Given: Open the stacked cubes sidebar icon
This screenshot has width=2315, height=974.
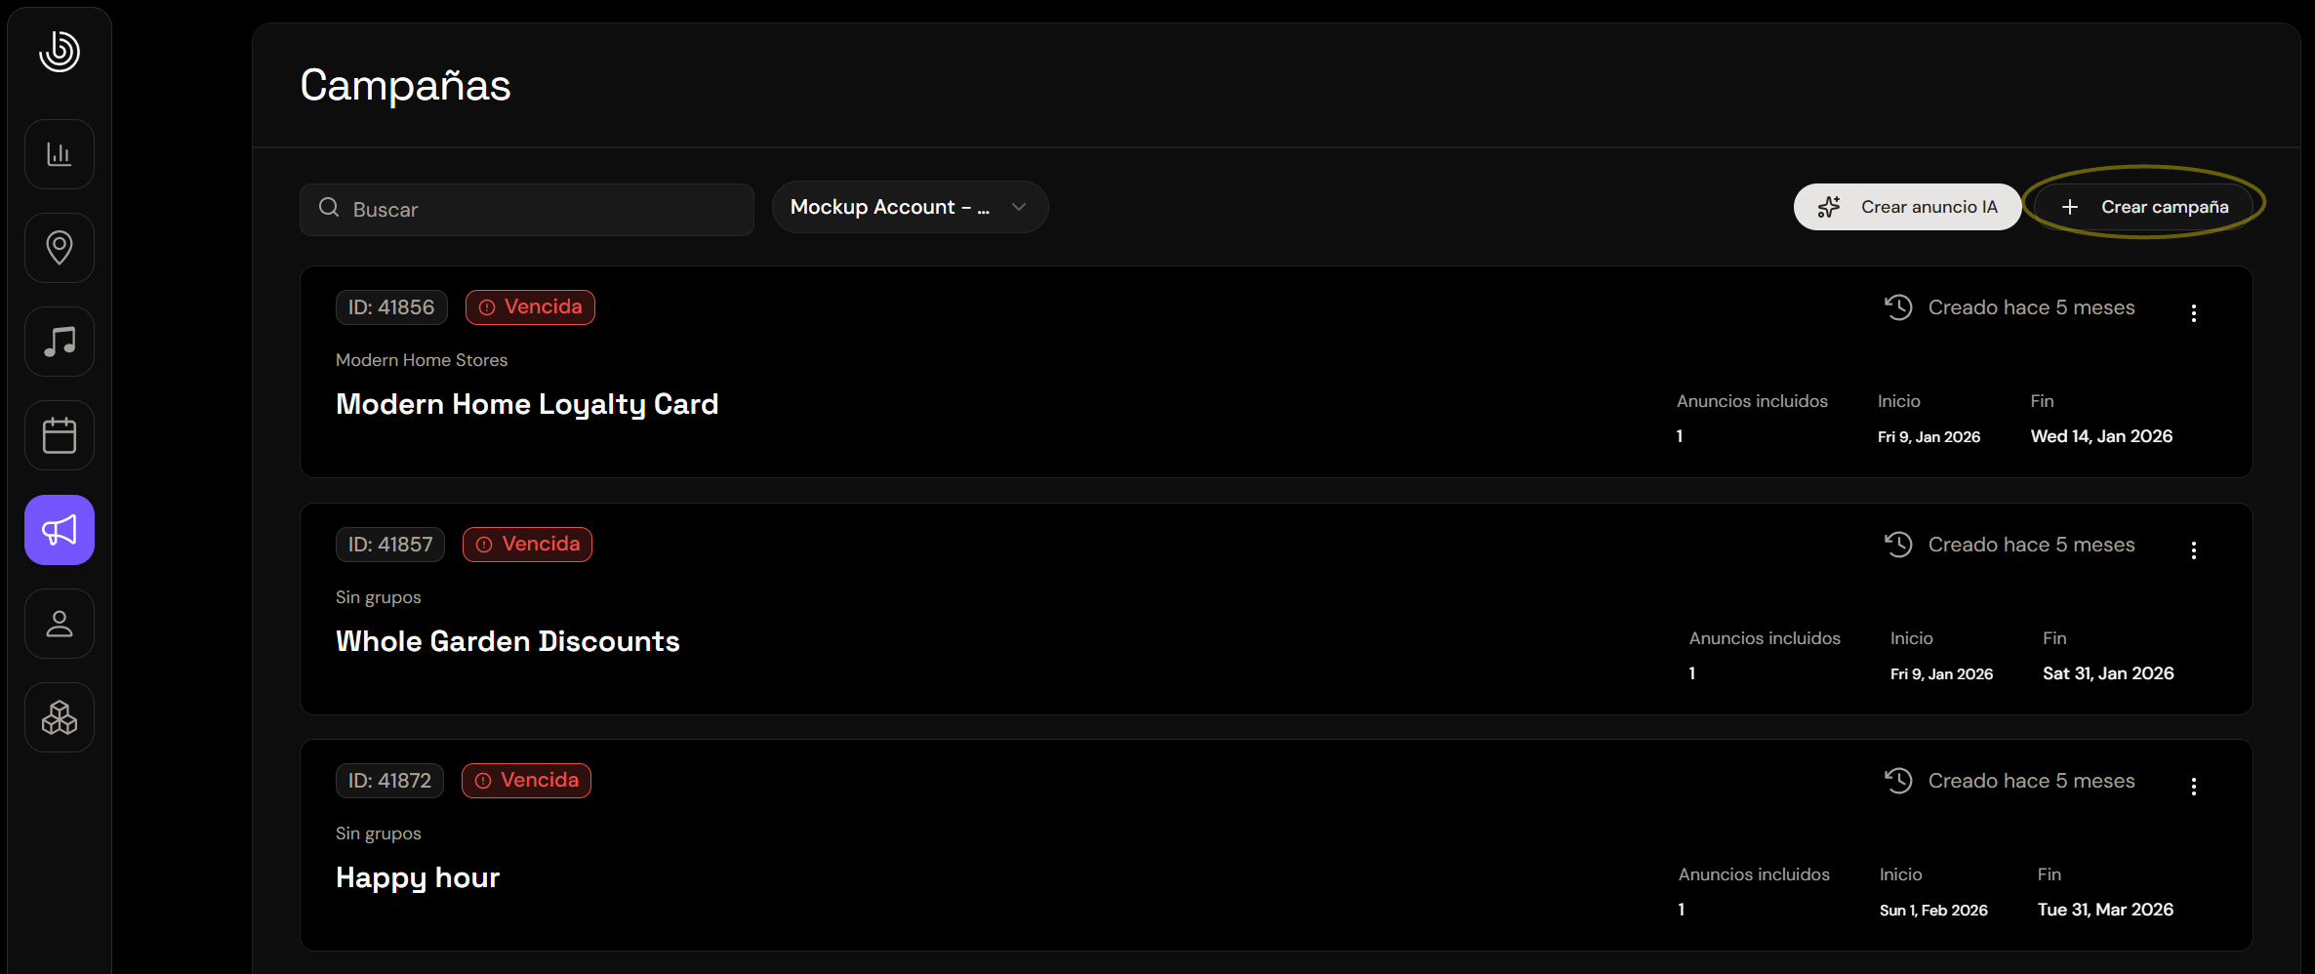Looking at the screenshot, I should [x=60, y=717].
